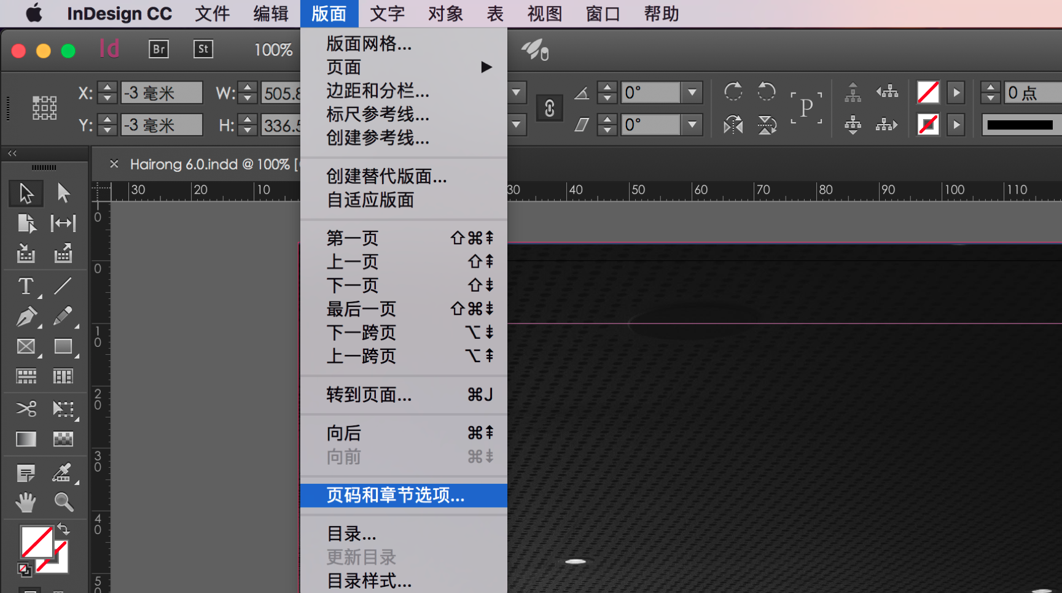Viewport: 1062px width, 593px height.
Task: Open fill color flyout arrow
Action: pos(956,93)
